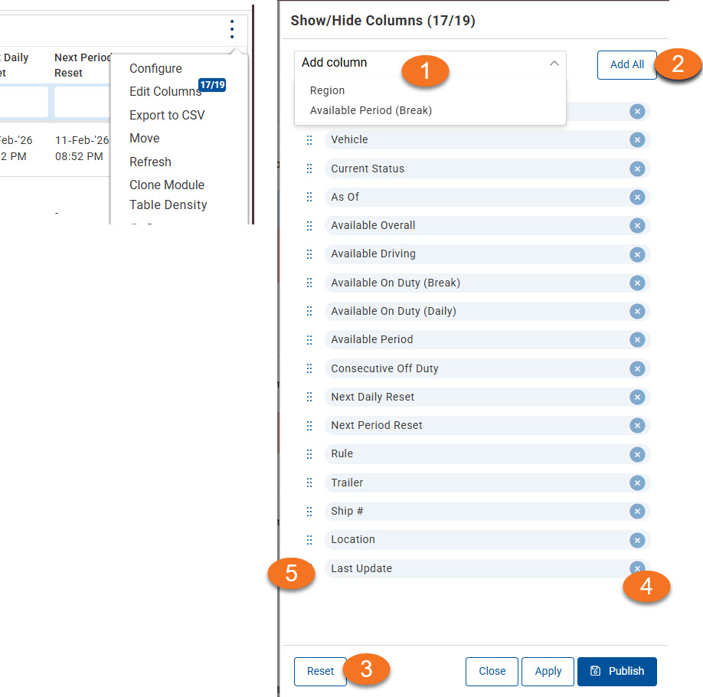This screenshot has height=697, width=703.
Task: Apply the column changes
Action: (x=548, y=672)
